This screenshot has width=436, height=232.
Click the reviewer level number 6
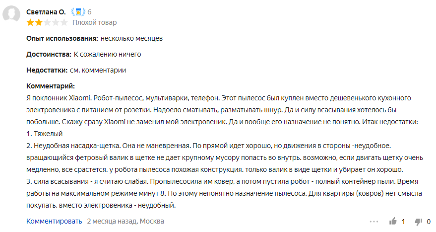[89, 12]
